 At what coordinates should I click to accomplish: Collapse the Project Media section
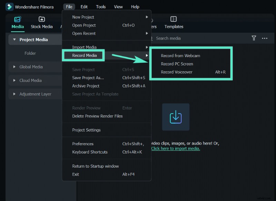tap(14, 40)
